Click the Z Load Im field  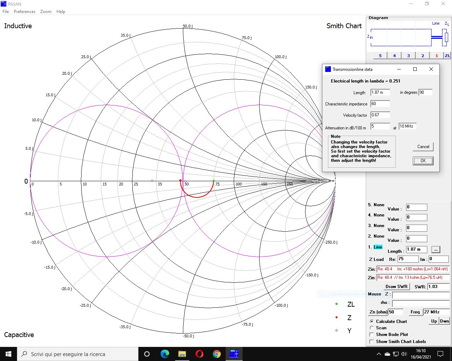(x=439, y=259)
